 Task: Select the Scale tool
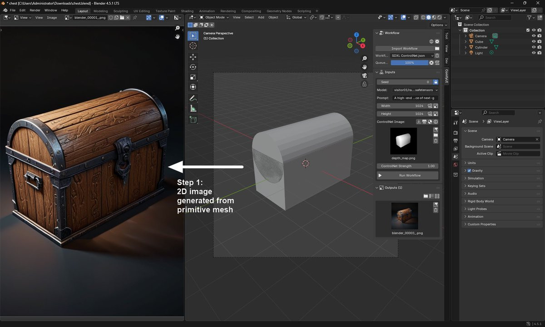coord(193,77)
